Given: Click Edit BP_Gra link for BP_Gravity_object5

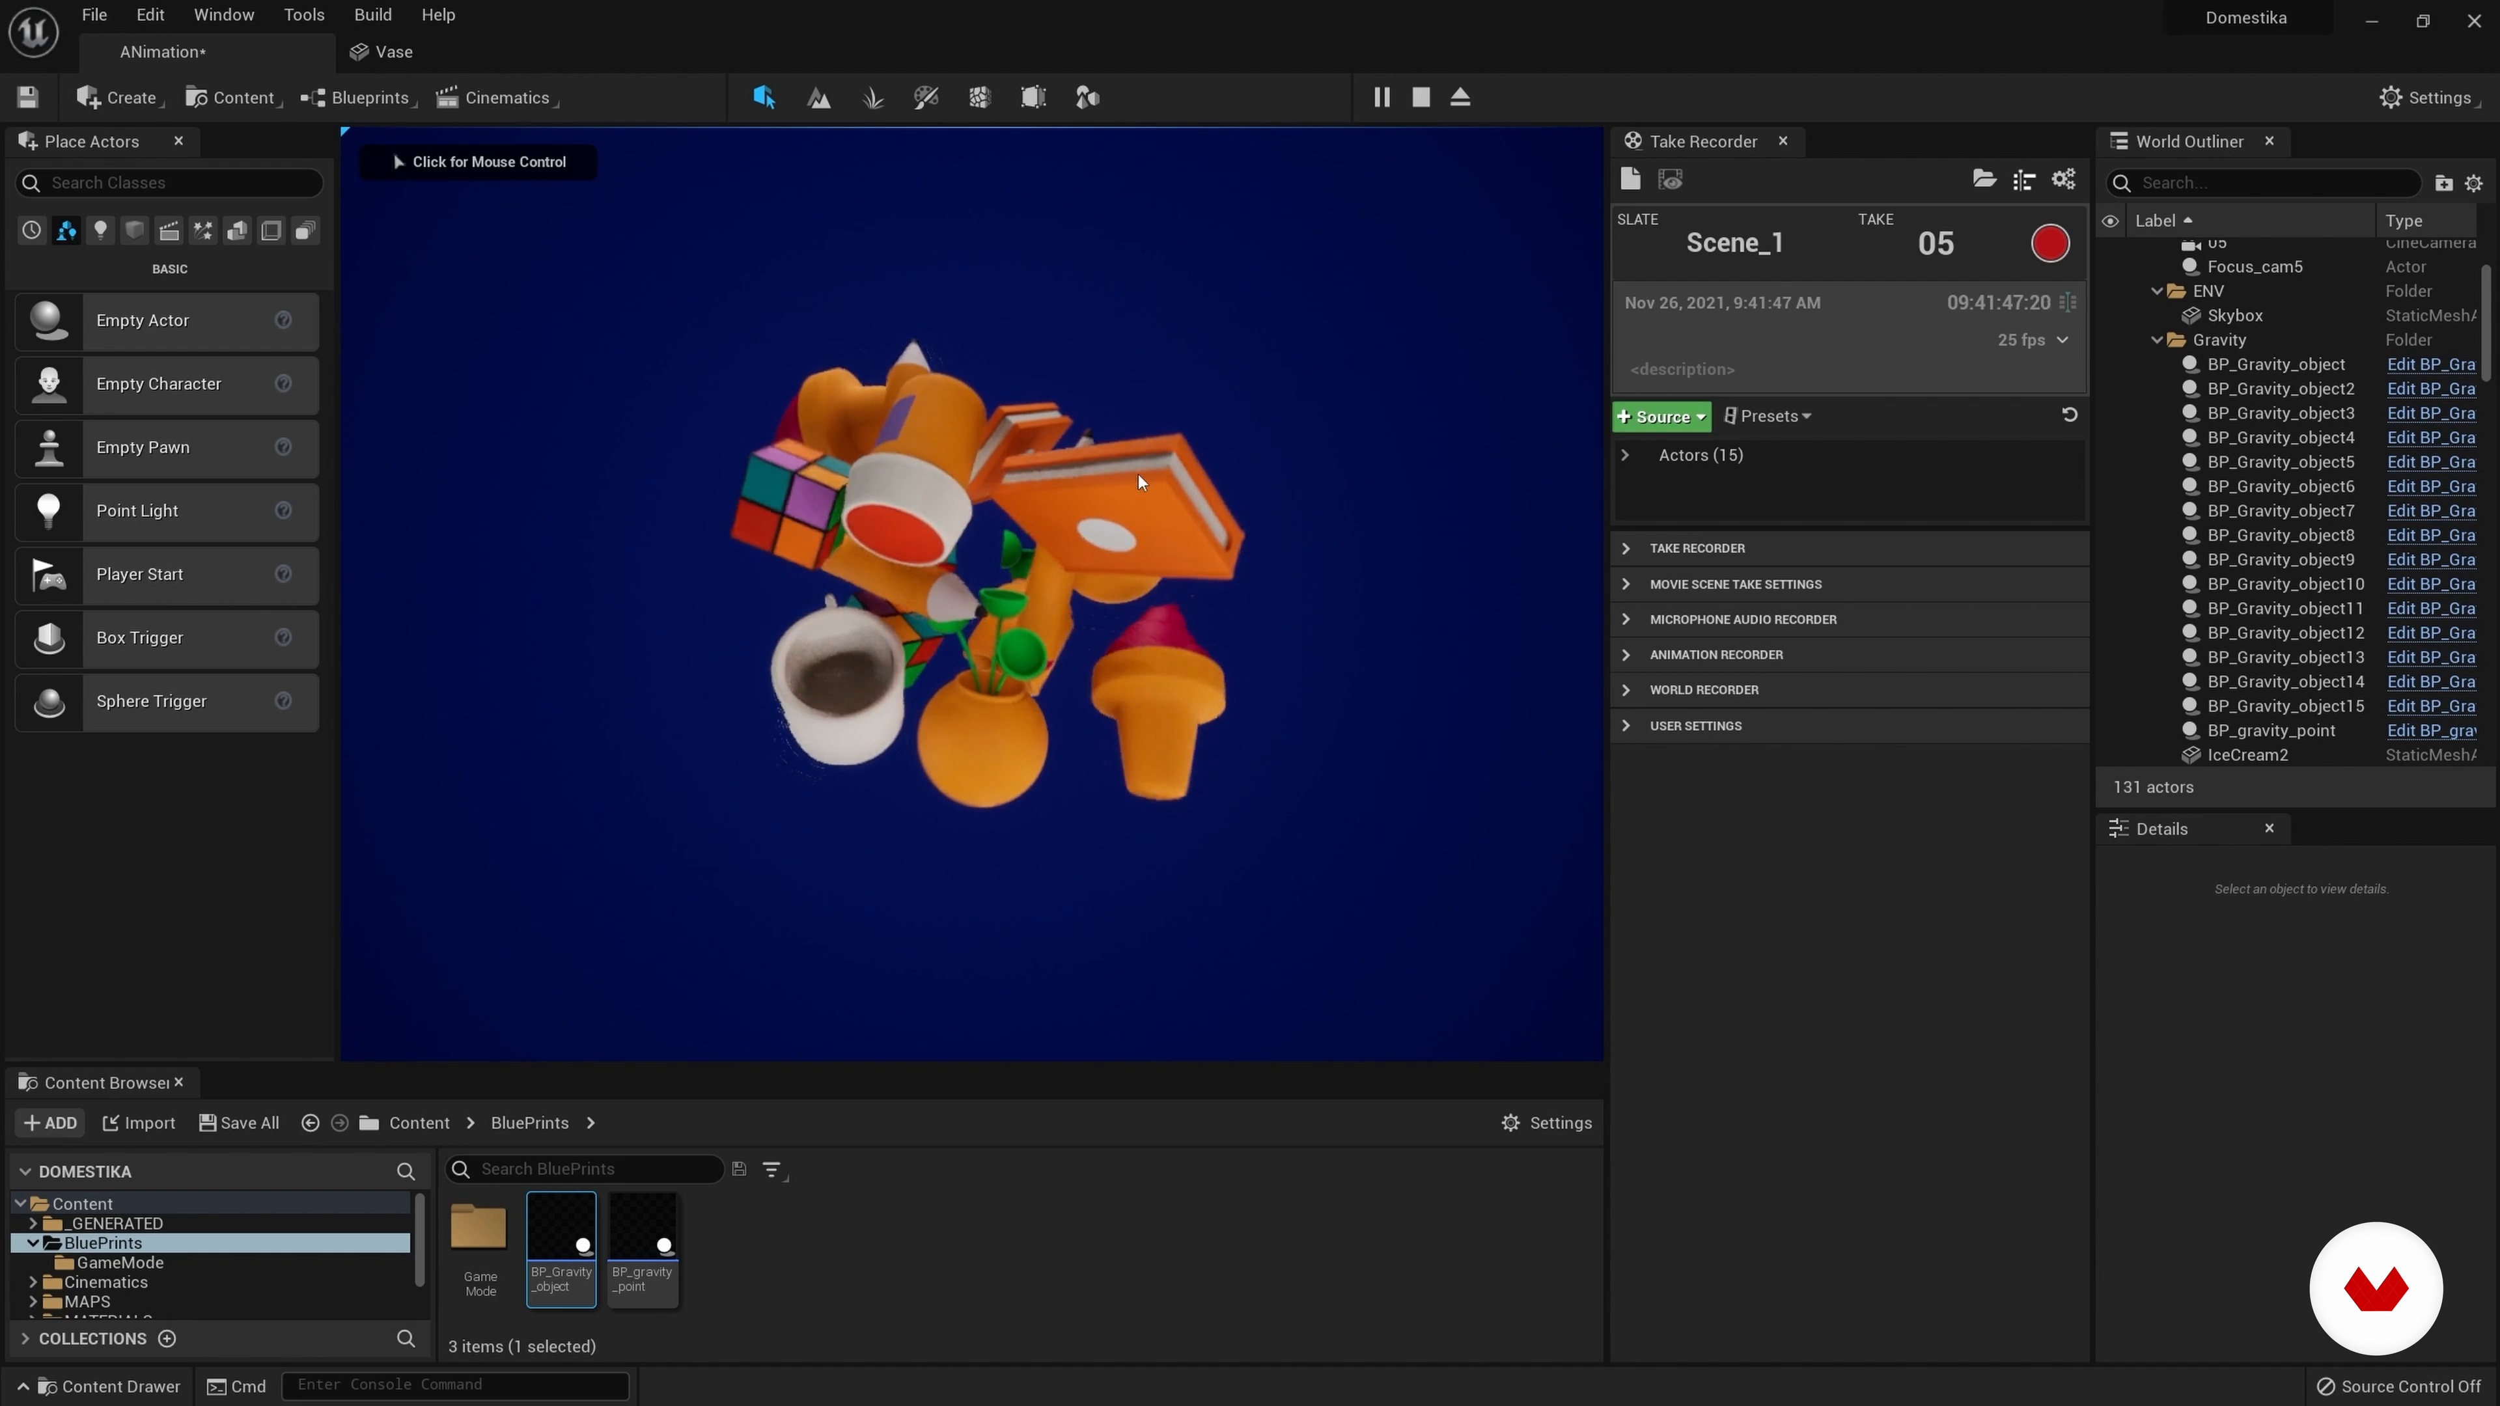Looking at the screenshot, I should [x=2430, y=462].
